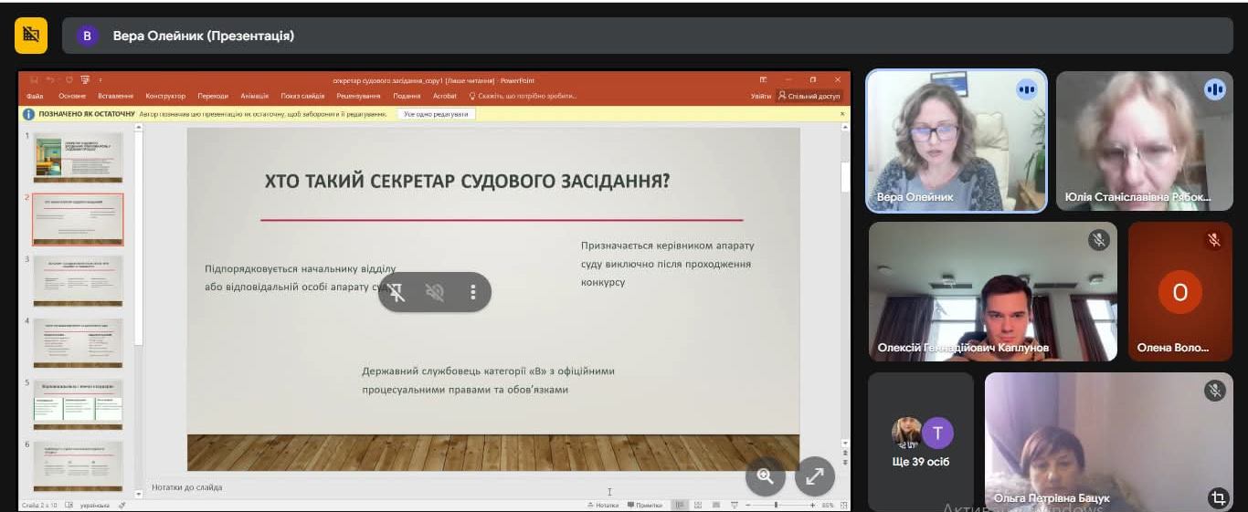Click muted mic icon on Олена Воло... tile
1248x512 pixels.
[x=1214, y=240]
